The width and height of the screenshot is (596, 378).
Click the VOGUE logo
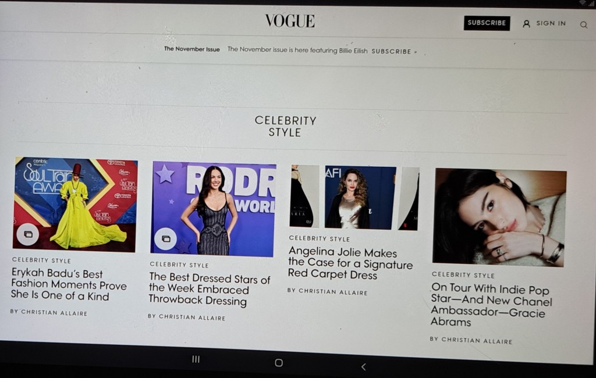(x=290, y=21)
